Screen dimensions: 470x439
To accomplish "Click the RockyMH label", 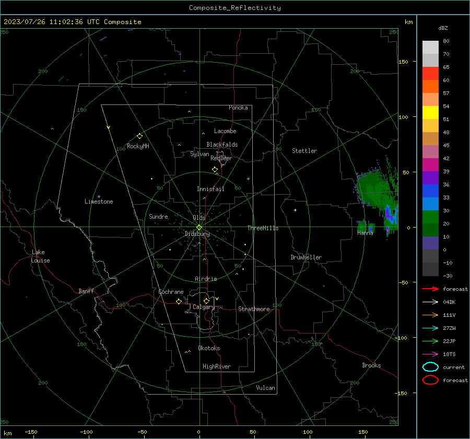I will [x=138, y=146].
